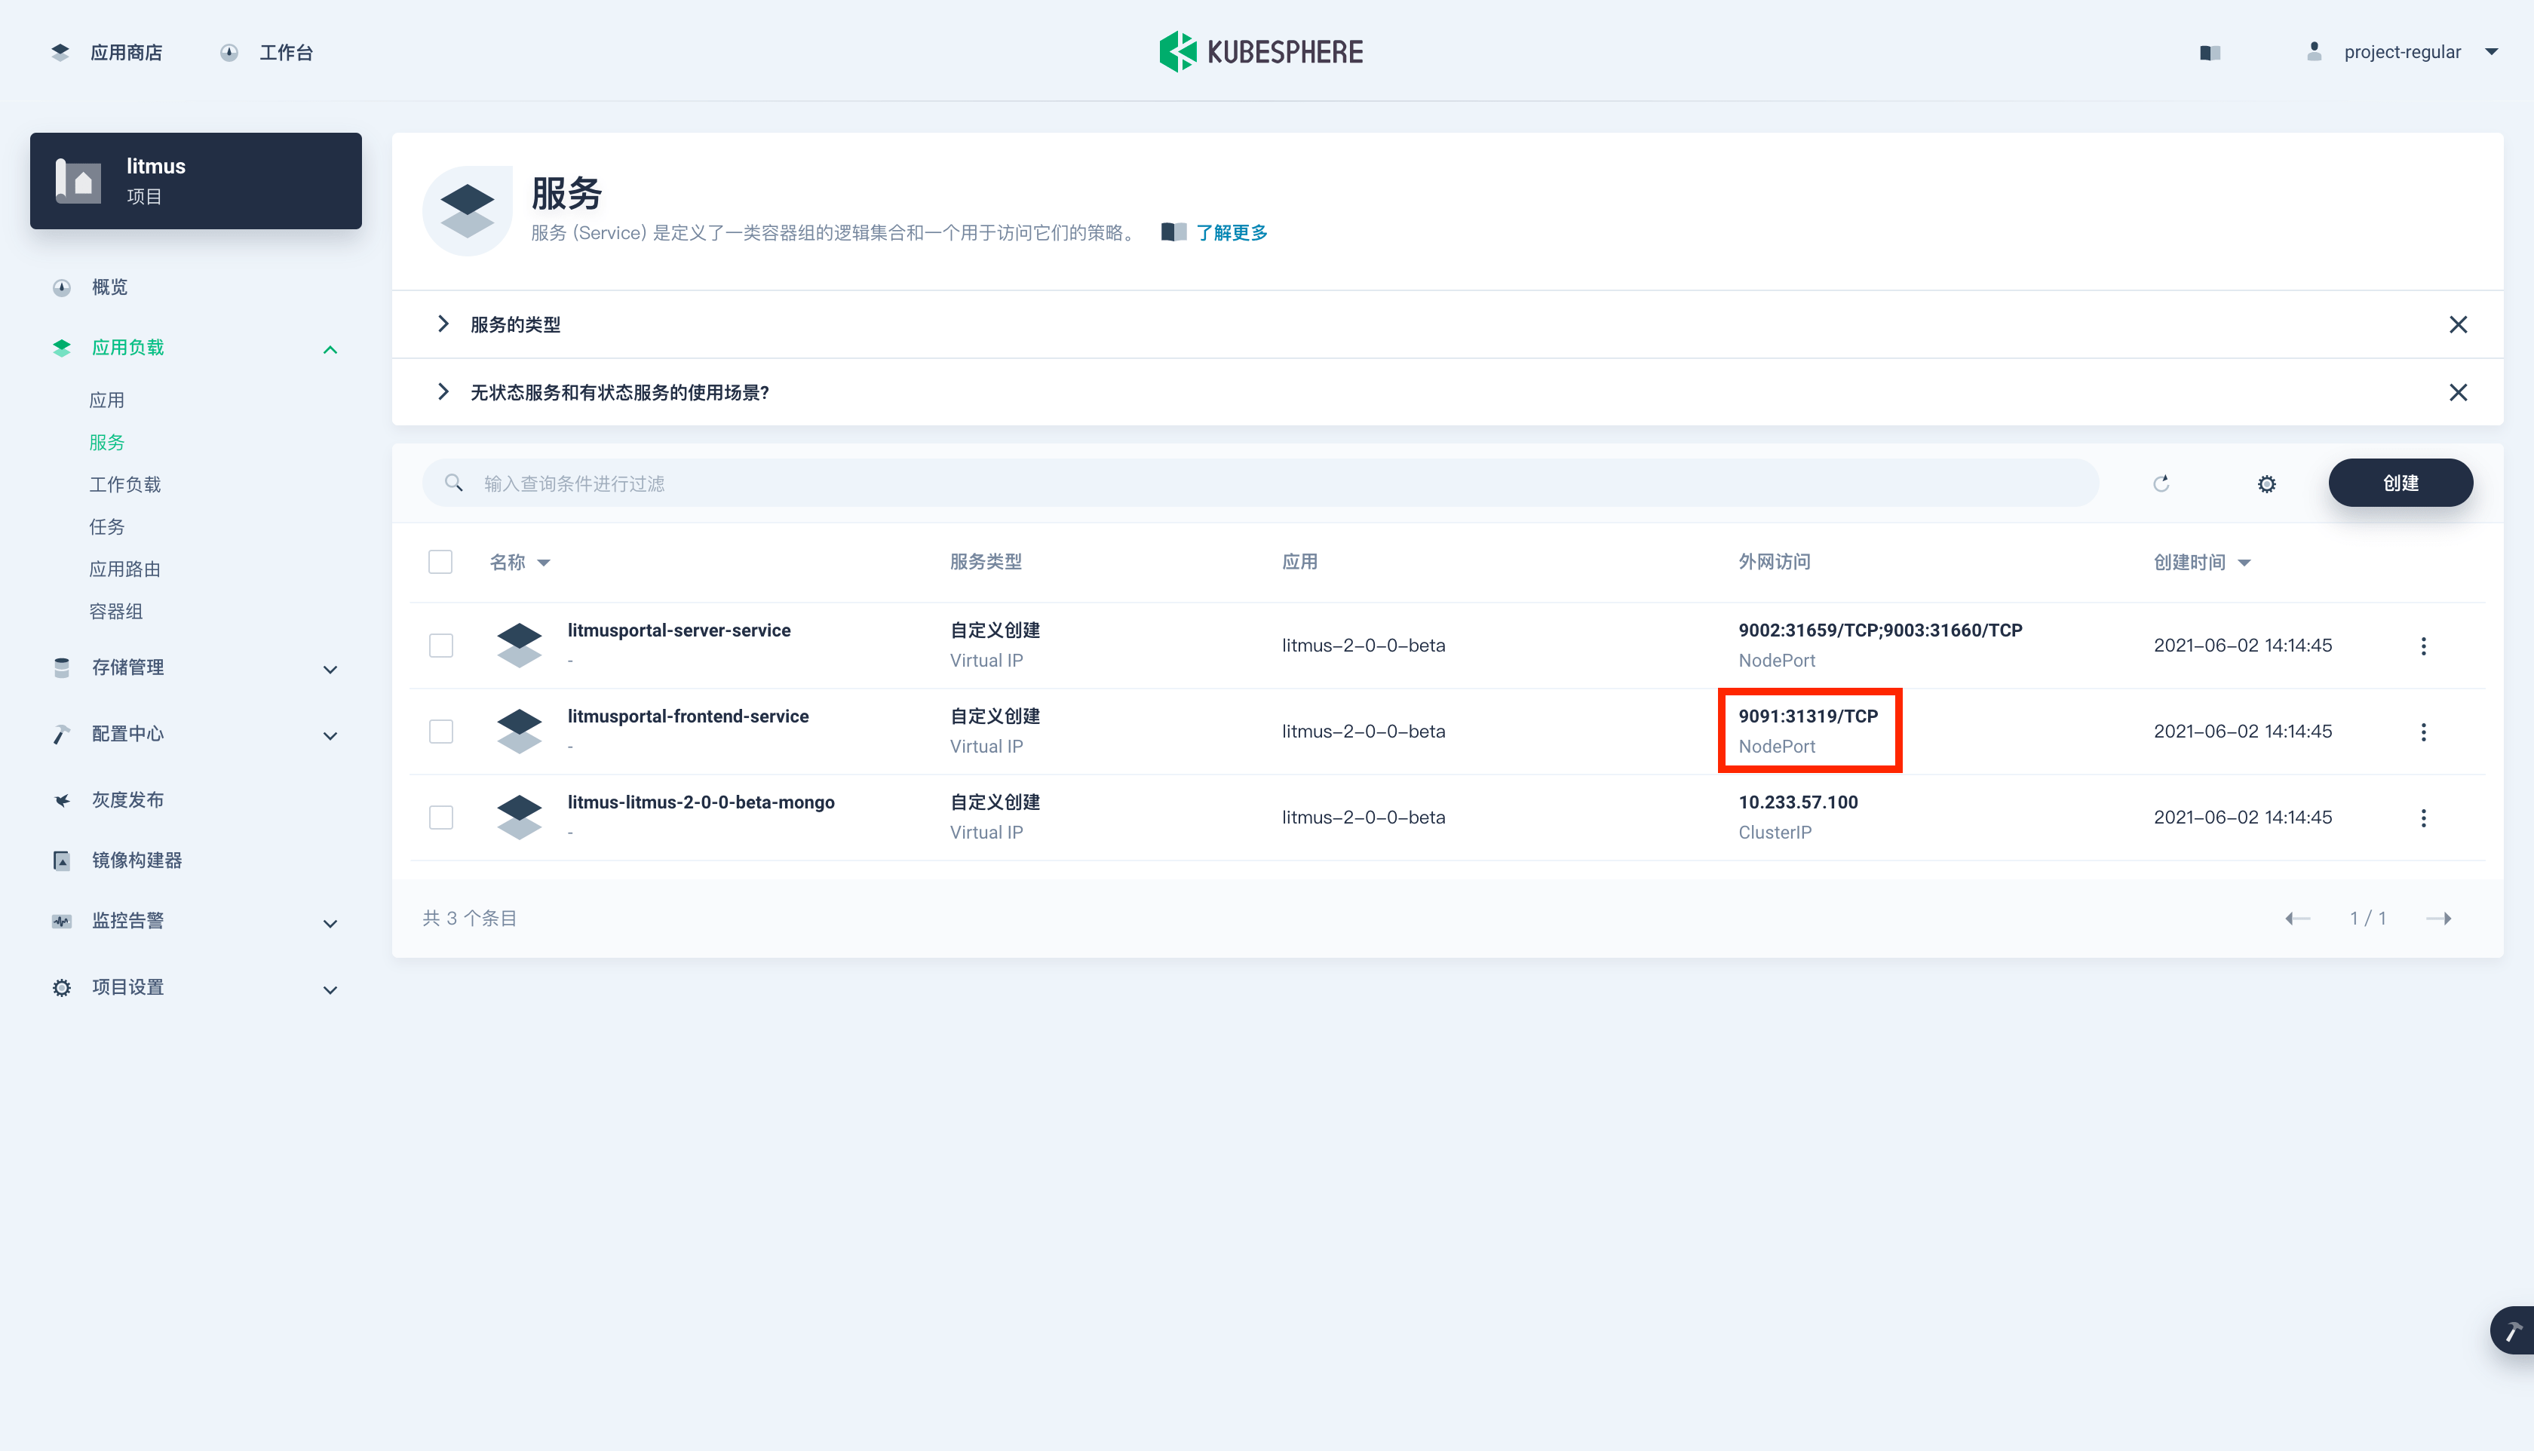Screen dimensions: 2534x1451
Task: Toggle the select-all header checkbox
Action: coord(440,562)
